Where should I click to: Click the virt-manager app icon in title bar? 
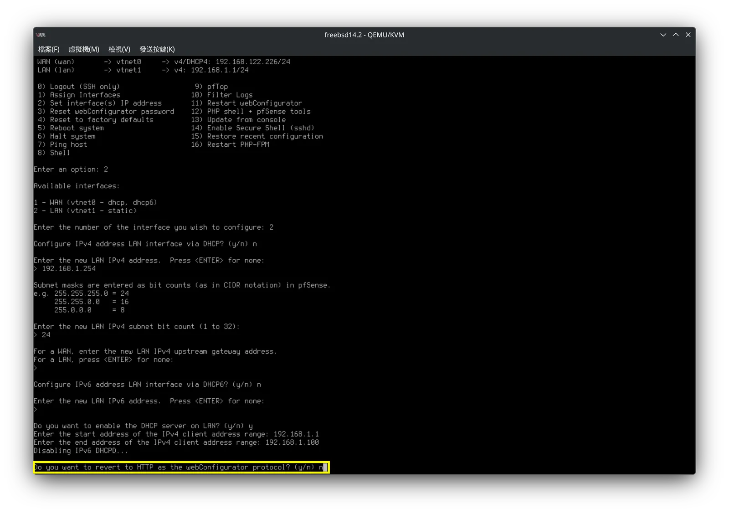[x=41, y=35]
